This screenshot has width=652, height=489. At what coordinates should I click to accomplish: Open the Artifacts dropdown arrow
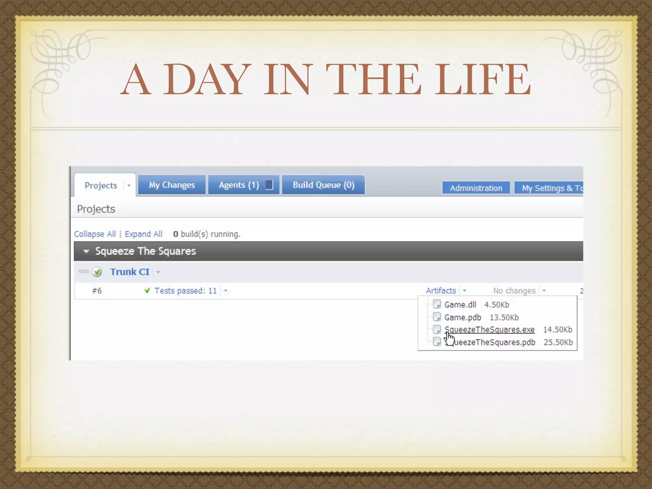[x=464, y=291]
